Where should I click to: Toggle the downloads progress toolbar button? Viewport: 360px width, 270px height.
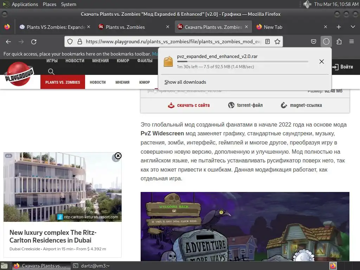point(326,41)
